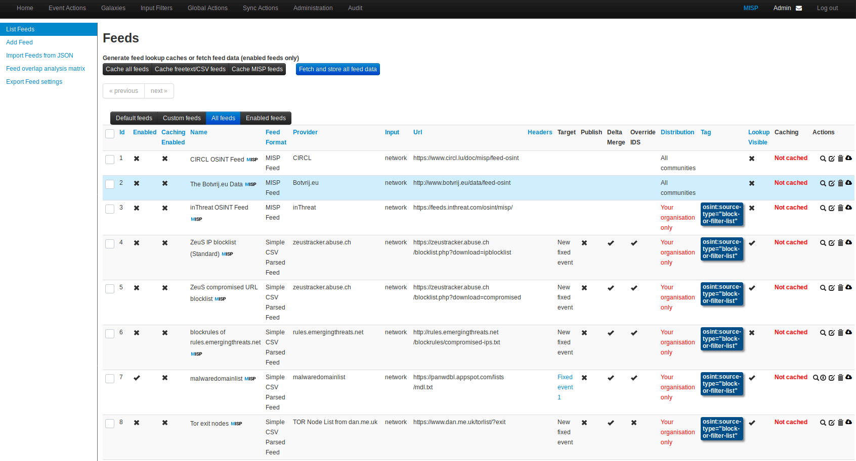Download CIRCL OSINT Feed metadata cloud icon
The width and height of the screenshot is (856, 461).
coord(849,158)
